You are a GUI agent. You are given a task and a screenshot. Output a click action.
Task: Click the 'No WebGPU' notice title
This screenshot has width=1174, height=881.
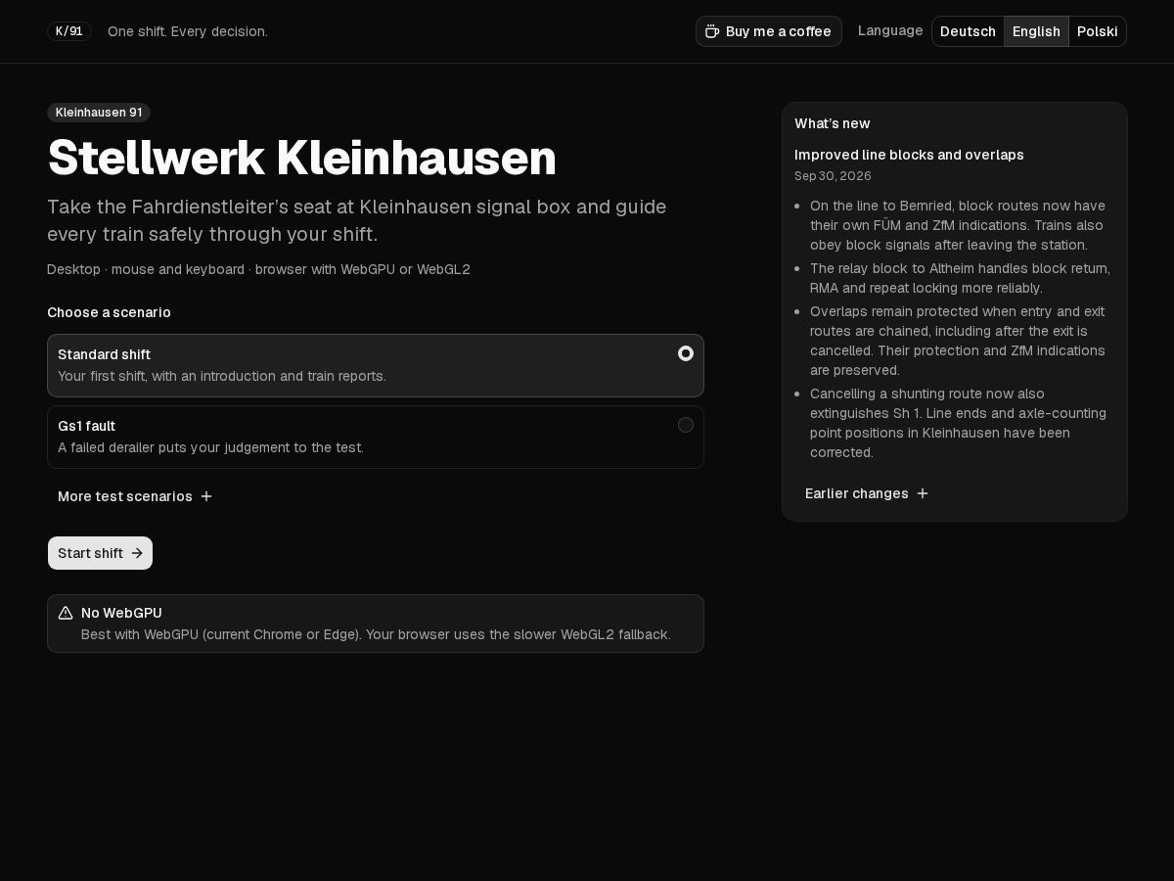pyautogui.click(x=121, y=613)
